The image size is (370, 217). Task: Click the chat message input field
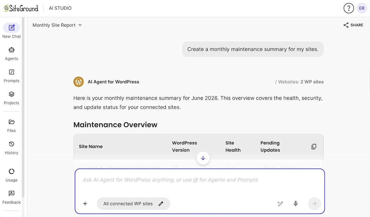tap(200, 180)
